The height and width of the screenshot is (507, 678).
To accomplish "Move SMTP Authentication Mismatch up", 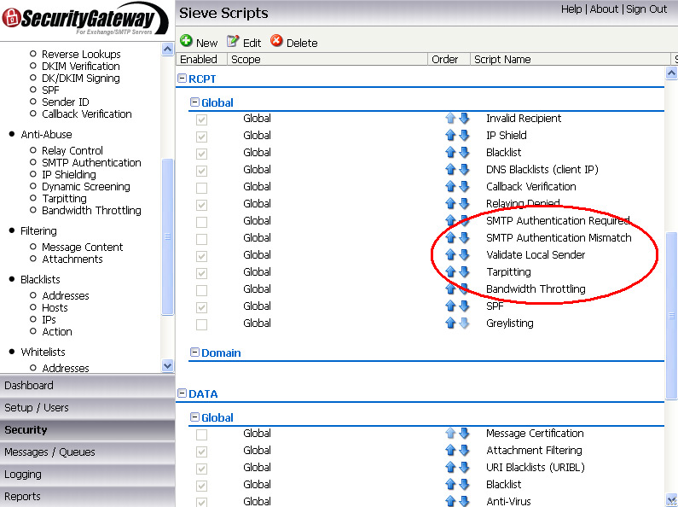I will pyautogui.click(x=450, y=237).
